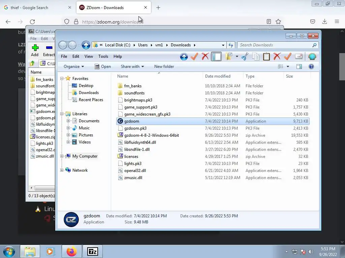Expand the Videos library node
Screen dimensions: 345x258
coord(68,142)
